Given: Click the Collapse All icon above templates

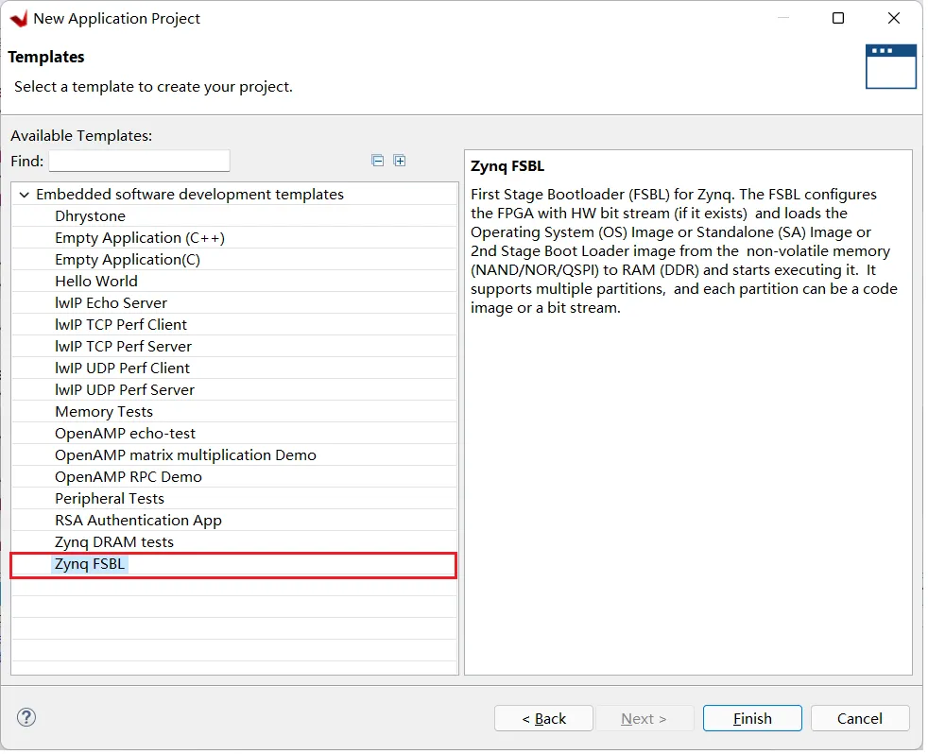Looking at the screenshot, I should click(379, 161).
